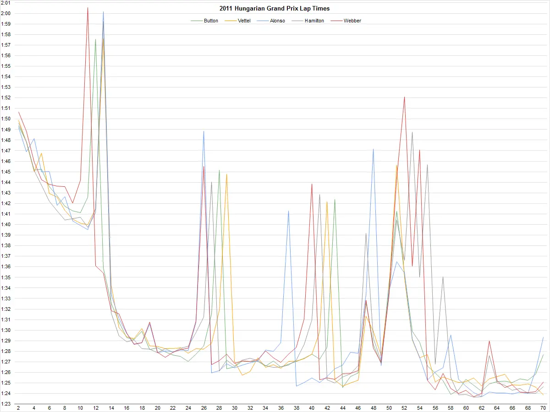Click the gray Hamilton legend line marker
The width and height of the screenshot is (550, 412).
click(x=297, y=21)
